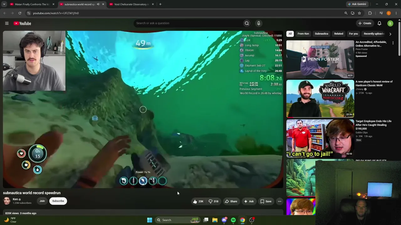Open more options for the Penn Foster ad
This screenshot has height=225, width=401.
pyautogui.click(x=393, y=43)
